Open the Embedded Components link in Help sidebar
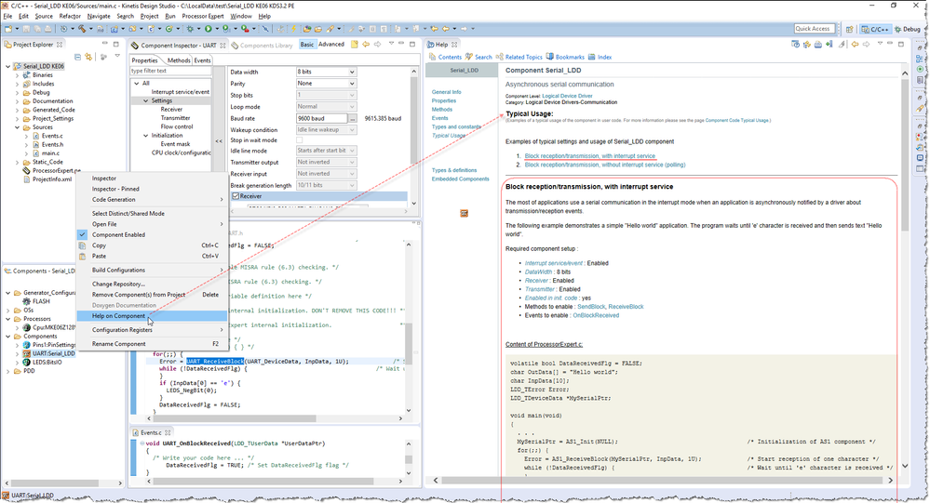The height and width of the screenshot is (503, 930). point(460,179)
